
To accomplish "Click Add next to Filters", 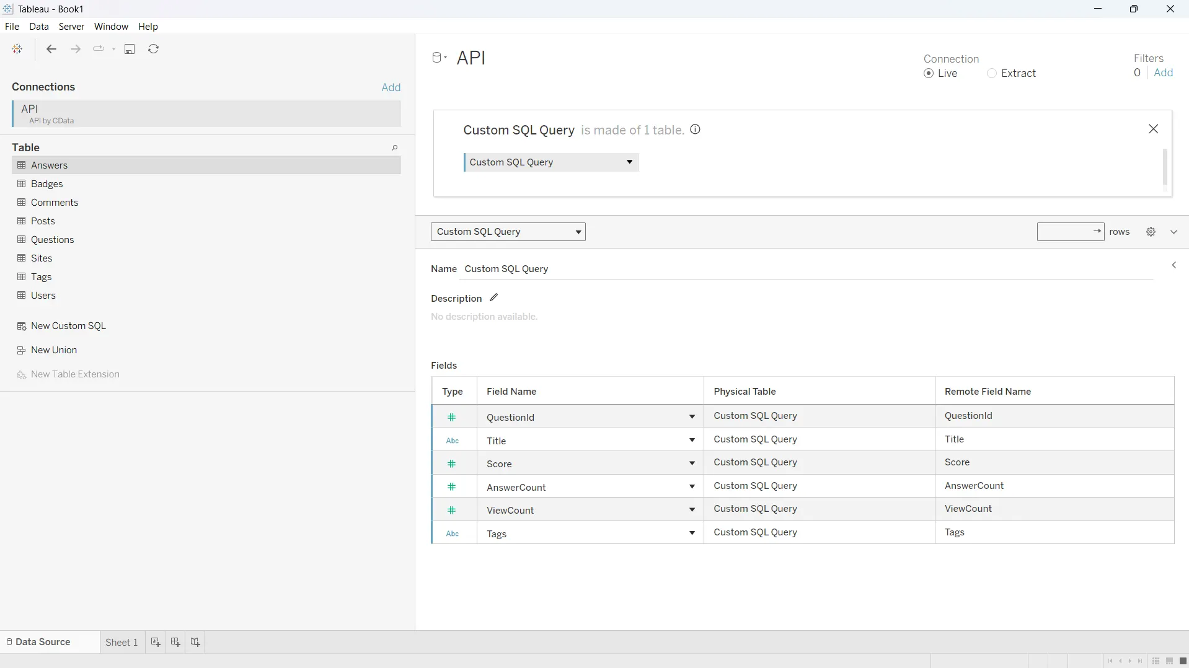I will point(1164,73).
